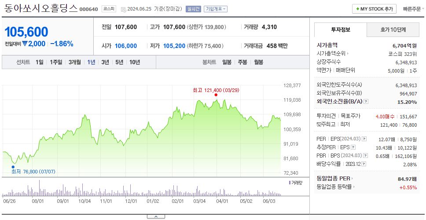Viewport: 426px width, 220px height.
Task: Collapse the chart with the bottom chevron handle
Action: click(156, 216)
